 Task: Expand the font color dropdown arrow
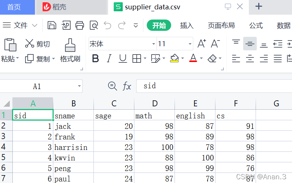[201, 58]
